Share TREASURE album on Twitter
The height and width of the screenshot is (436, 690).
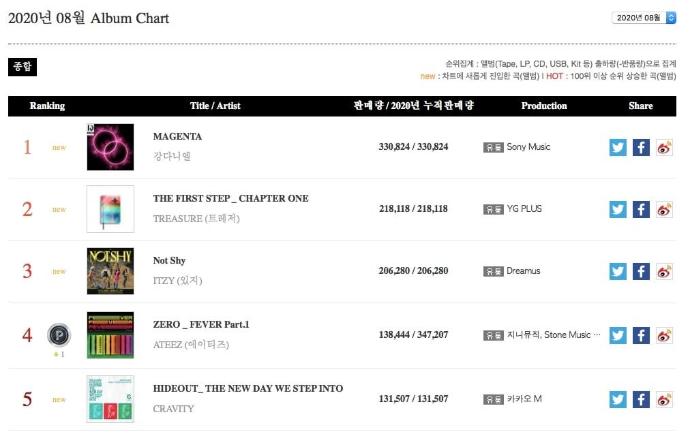tap(618, 209)
